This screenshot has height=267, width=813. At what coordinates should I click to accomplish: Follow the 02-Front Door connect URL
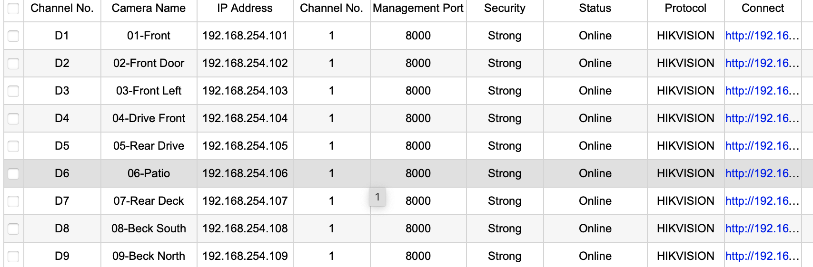pyautogui.click(x=762, y=63)
